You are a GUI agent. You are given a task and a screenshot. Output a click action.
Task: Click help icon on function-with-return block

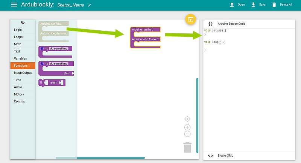42,64
